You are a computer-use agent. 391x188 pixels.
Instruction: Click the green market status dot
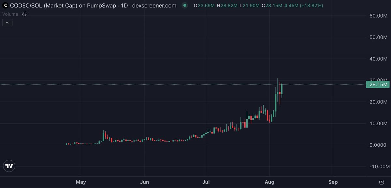[x=185, y=6]
